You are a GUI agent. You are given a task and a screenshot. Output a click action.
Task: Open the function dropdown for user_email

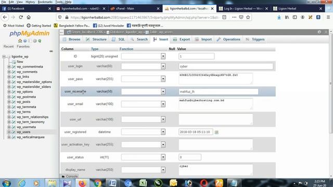(x=143, y=104)
